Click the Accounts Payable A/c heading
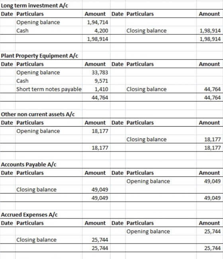223x259 pixels. coord(29,164)
